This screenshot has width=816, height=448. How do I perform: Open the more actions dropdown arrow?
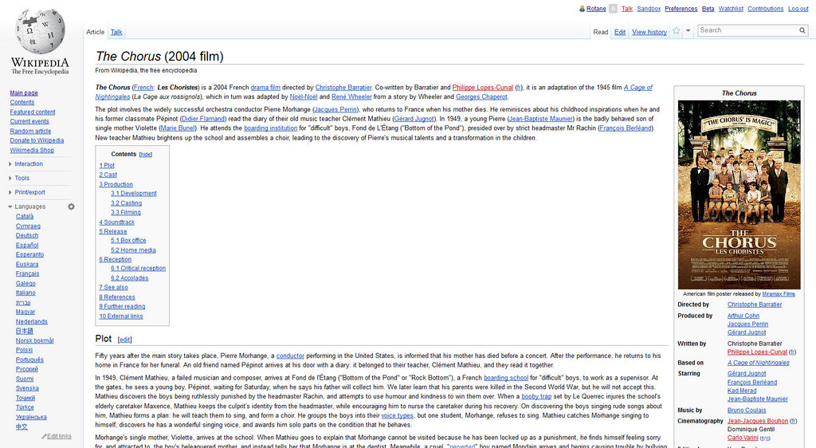688,31
